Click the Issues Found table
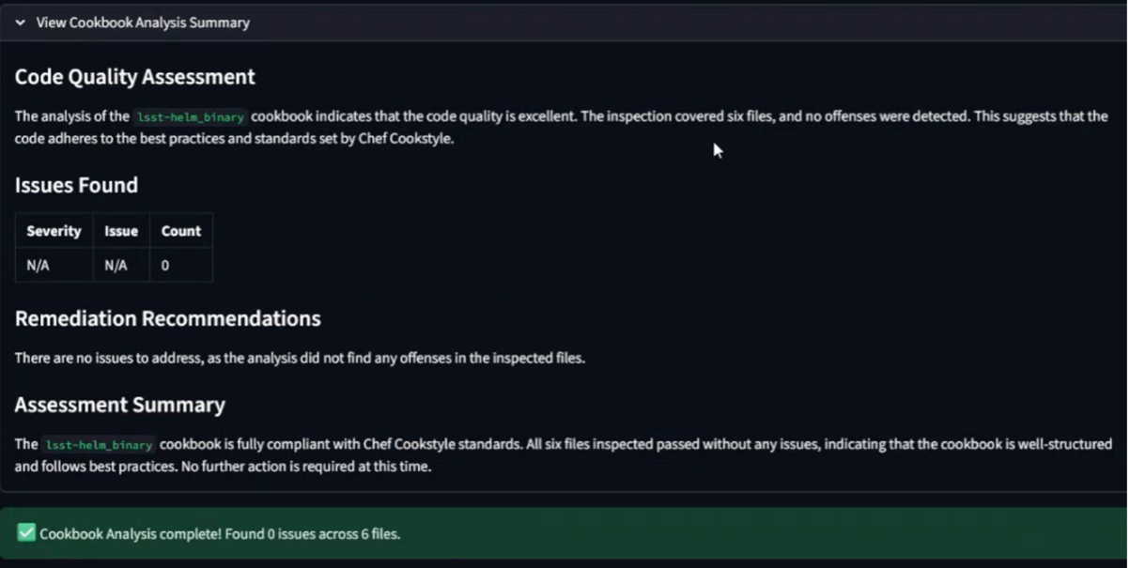Screen dimensions: 1130x568 point(113,248)
